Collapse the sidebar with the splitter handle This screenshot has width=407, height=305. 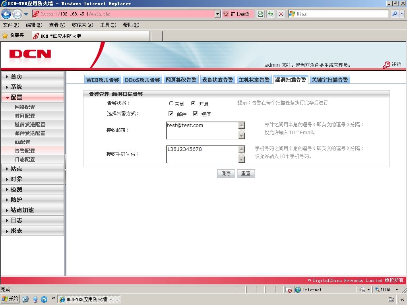point(66,170)
